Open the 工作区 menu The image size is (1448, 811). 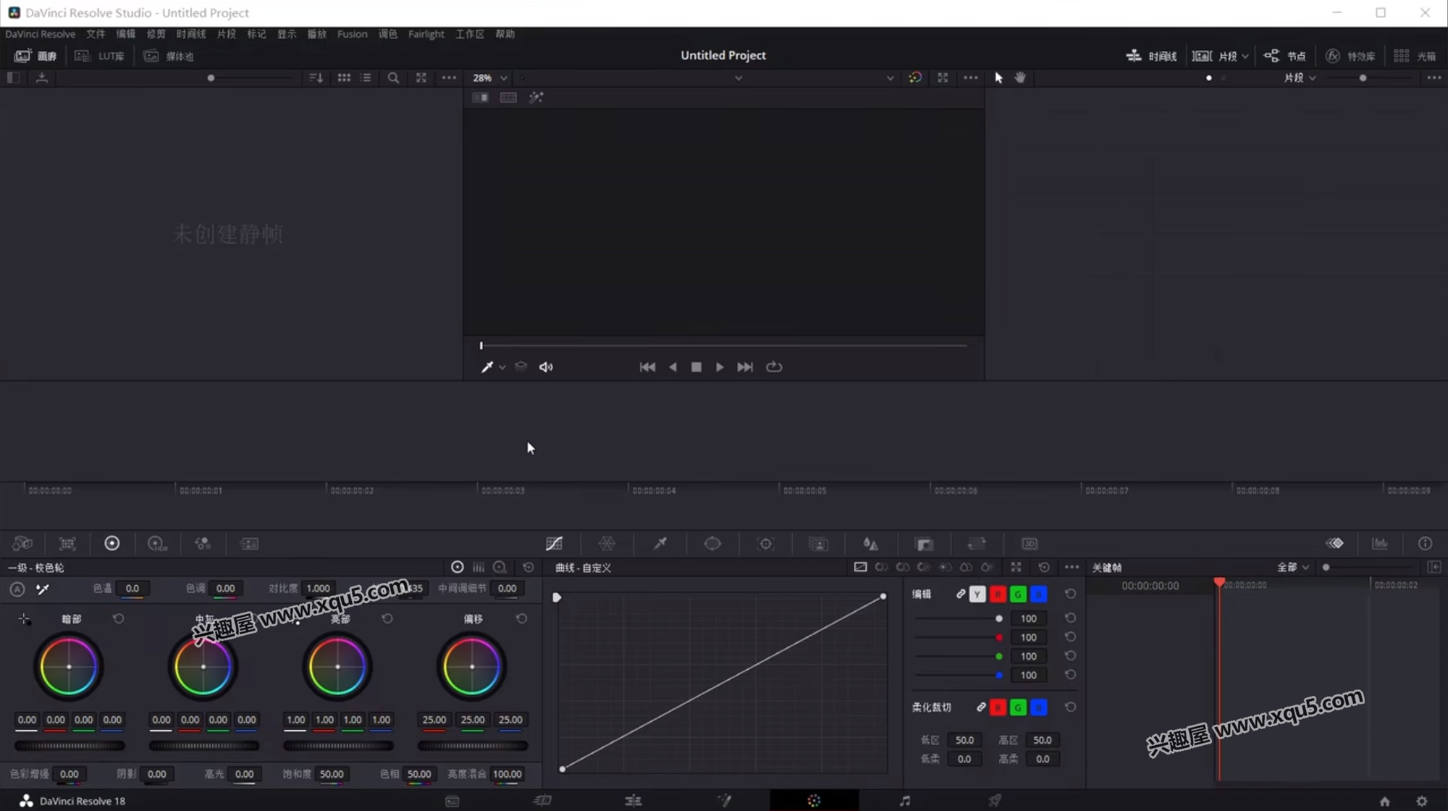[x=469, y=34]
